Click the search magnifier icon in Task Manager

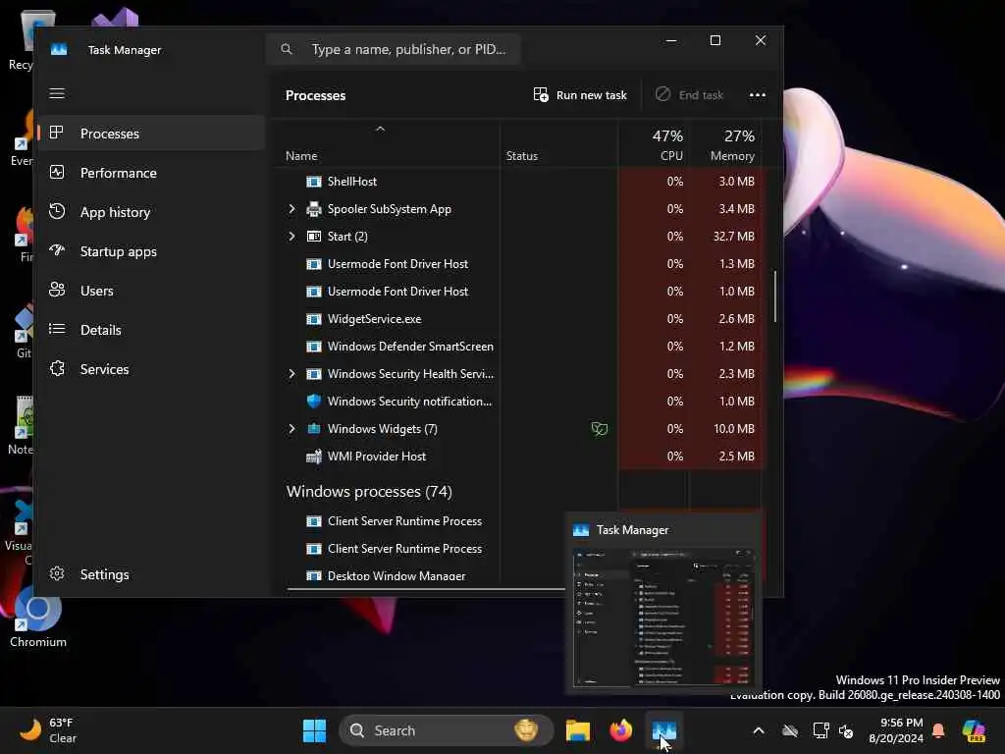tap(287, 49)
